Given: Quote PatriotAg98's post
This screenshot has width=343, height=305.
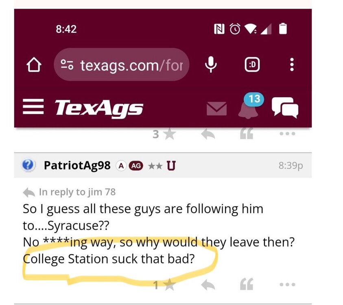Looking at the screenshot, I should click(246, 285).
